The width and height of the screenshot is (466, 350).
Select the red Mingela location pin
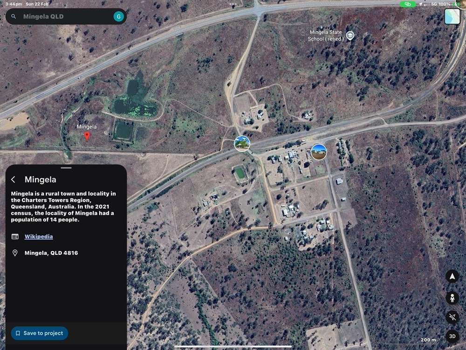pyautogui.click(x=87, y=136)
